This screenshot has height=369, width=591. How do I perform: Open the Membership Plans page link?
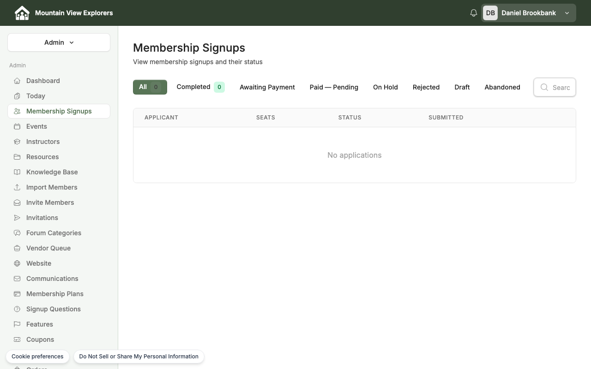click(x=59, y=294)
